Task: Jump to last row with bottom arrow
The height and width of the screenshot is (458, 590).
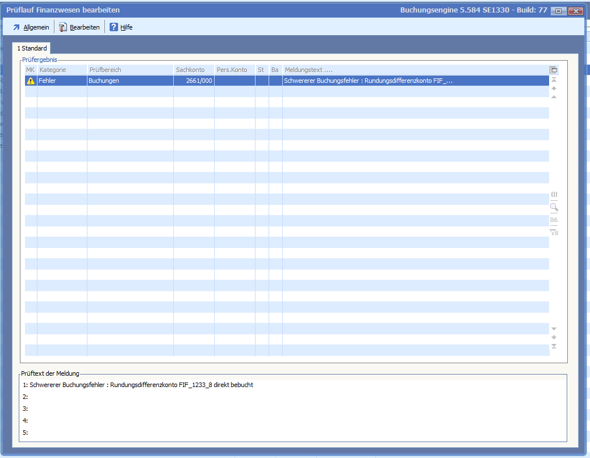Action: [554, 346]
